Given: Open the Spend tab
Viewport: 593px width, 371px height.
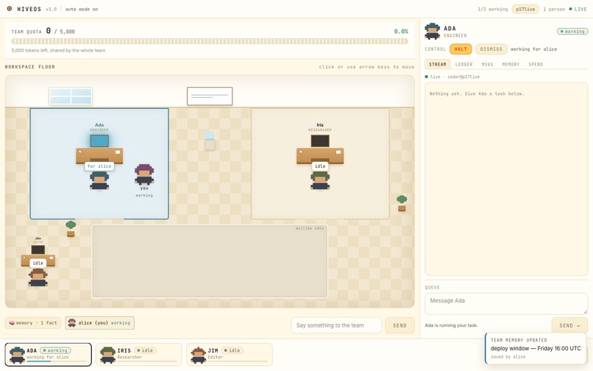Looking at the screenshot, I should [x=536, y=64].
